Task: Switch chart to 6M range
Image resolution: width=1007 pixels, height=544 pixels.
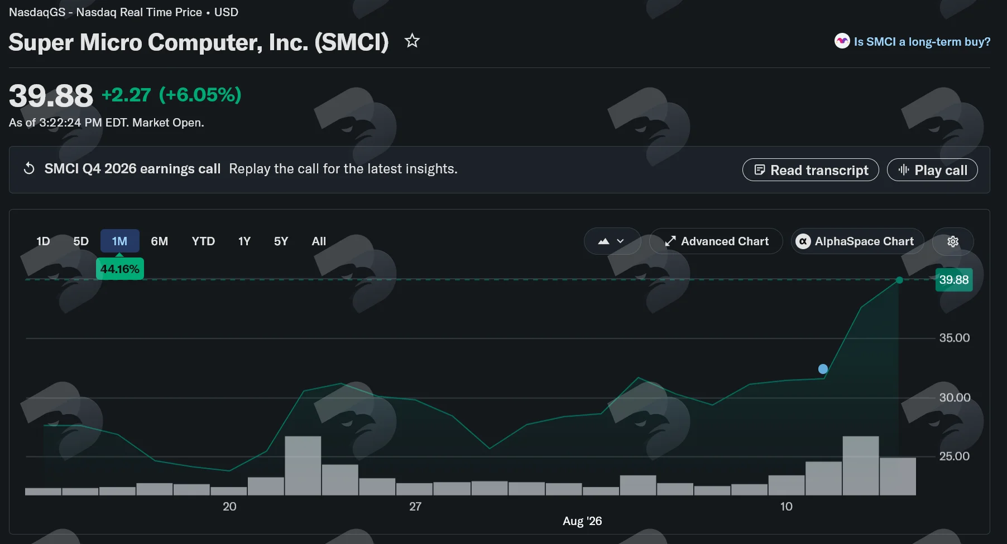Action: (159, 241)
